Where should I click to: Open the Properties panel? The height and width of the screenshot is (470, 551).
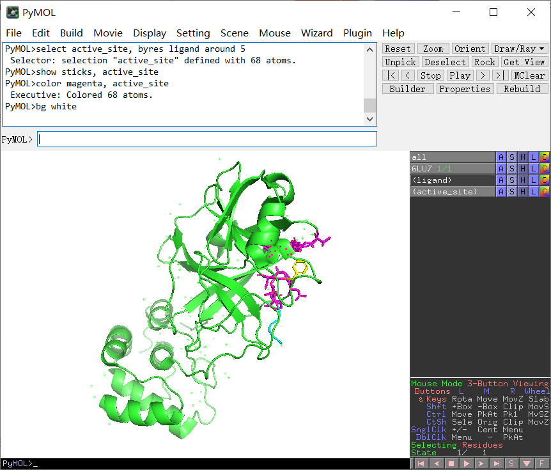pyautogui.click(x=465, y=89)
